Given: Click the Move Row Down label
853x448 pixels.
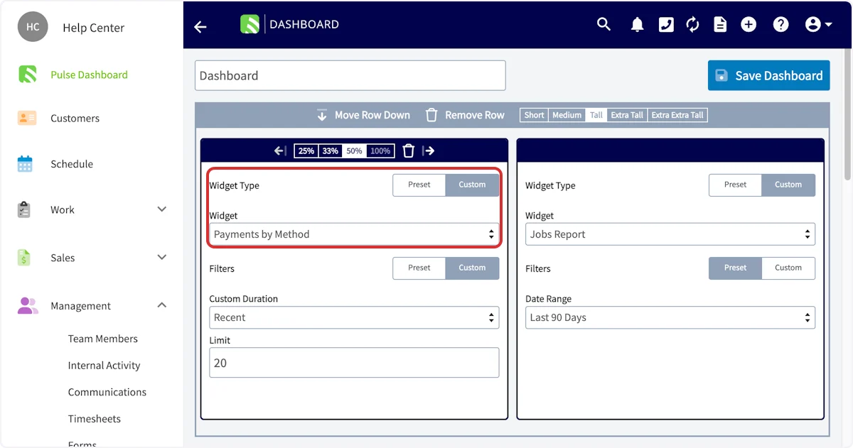Looking at the screenshot, I should [x=372, y=115].
